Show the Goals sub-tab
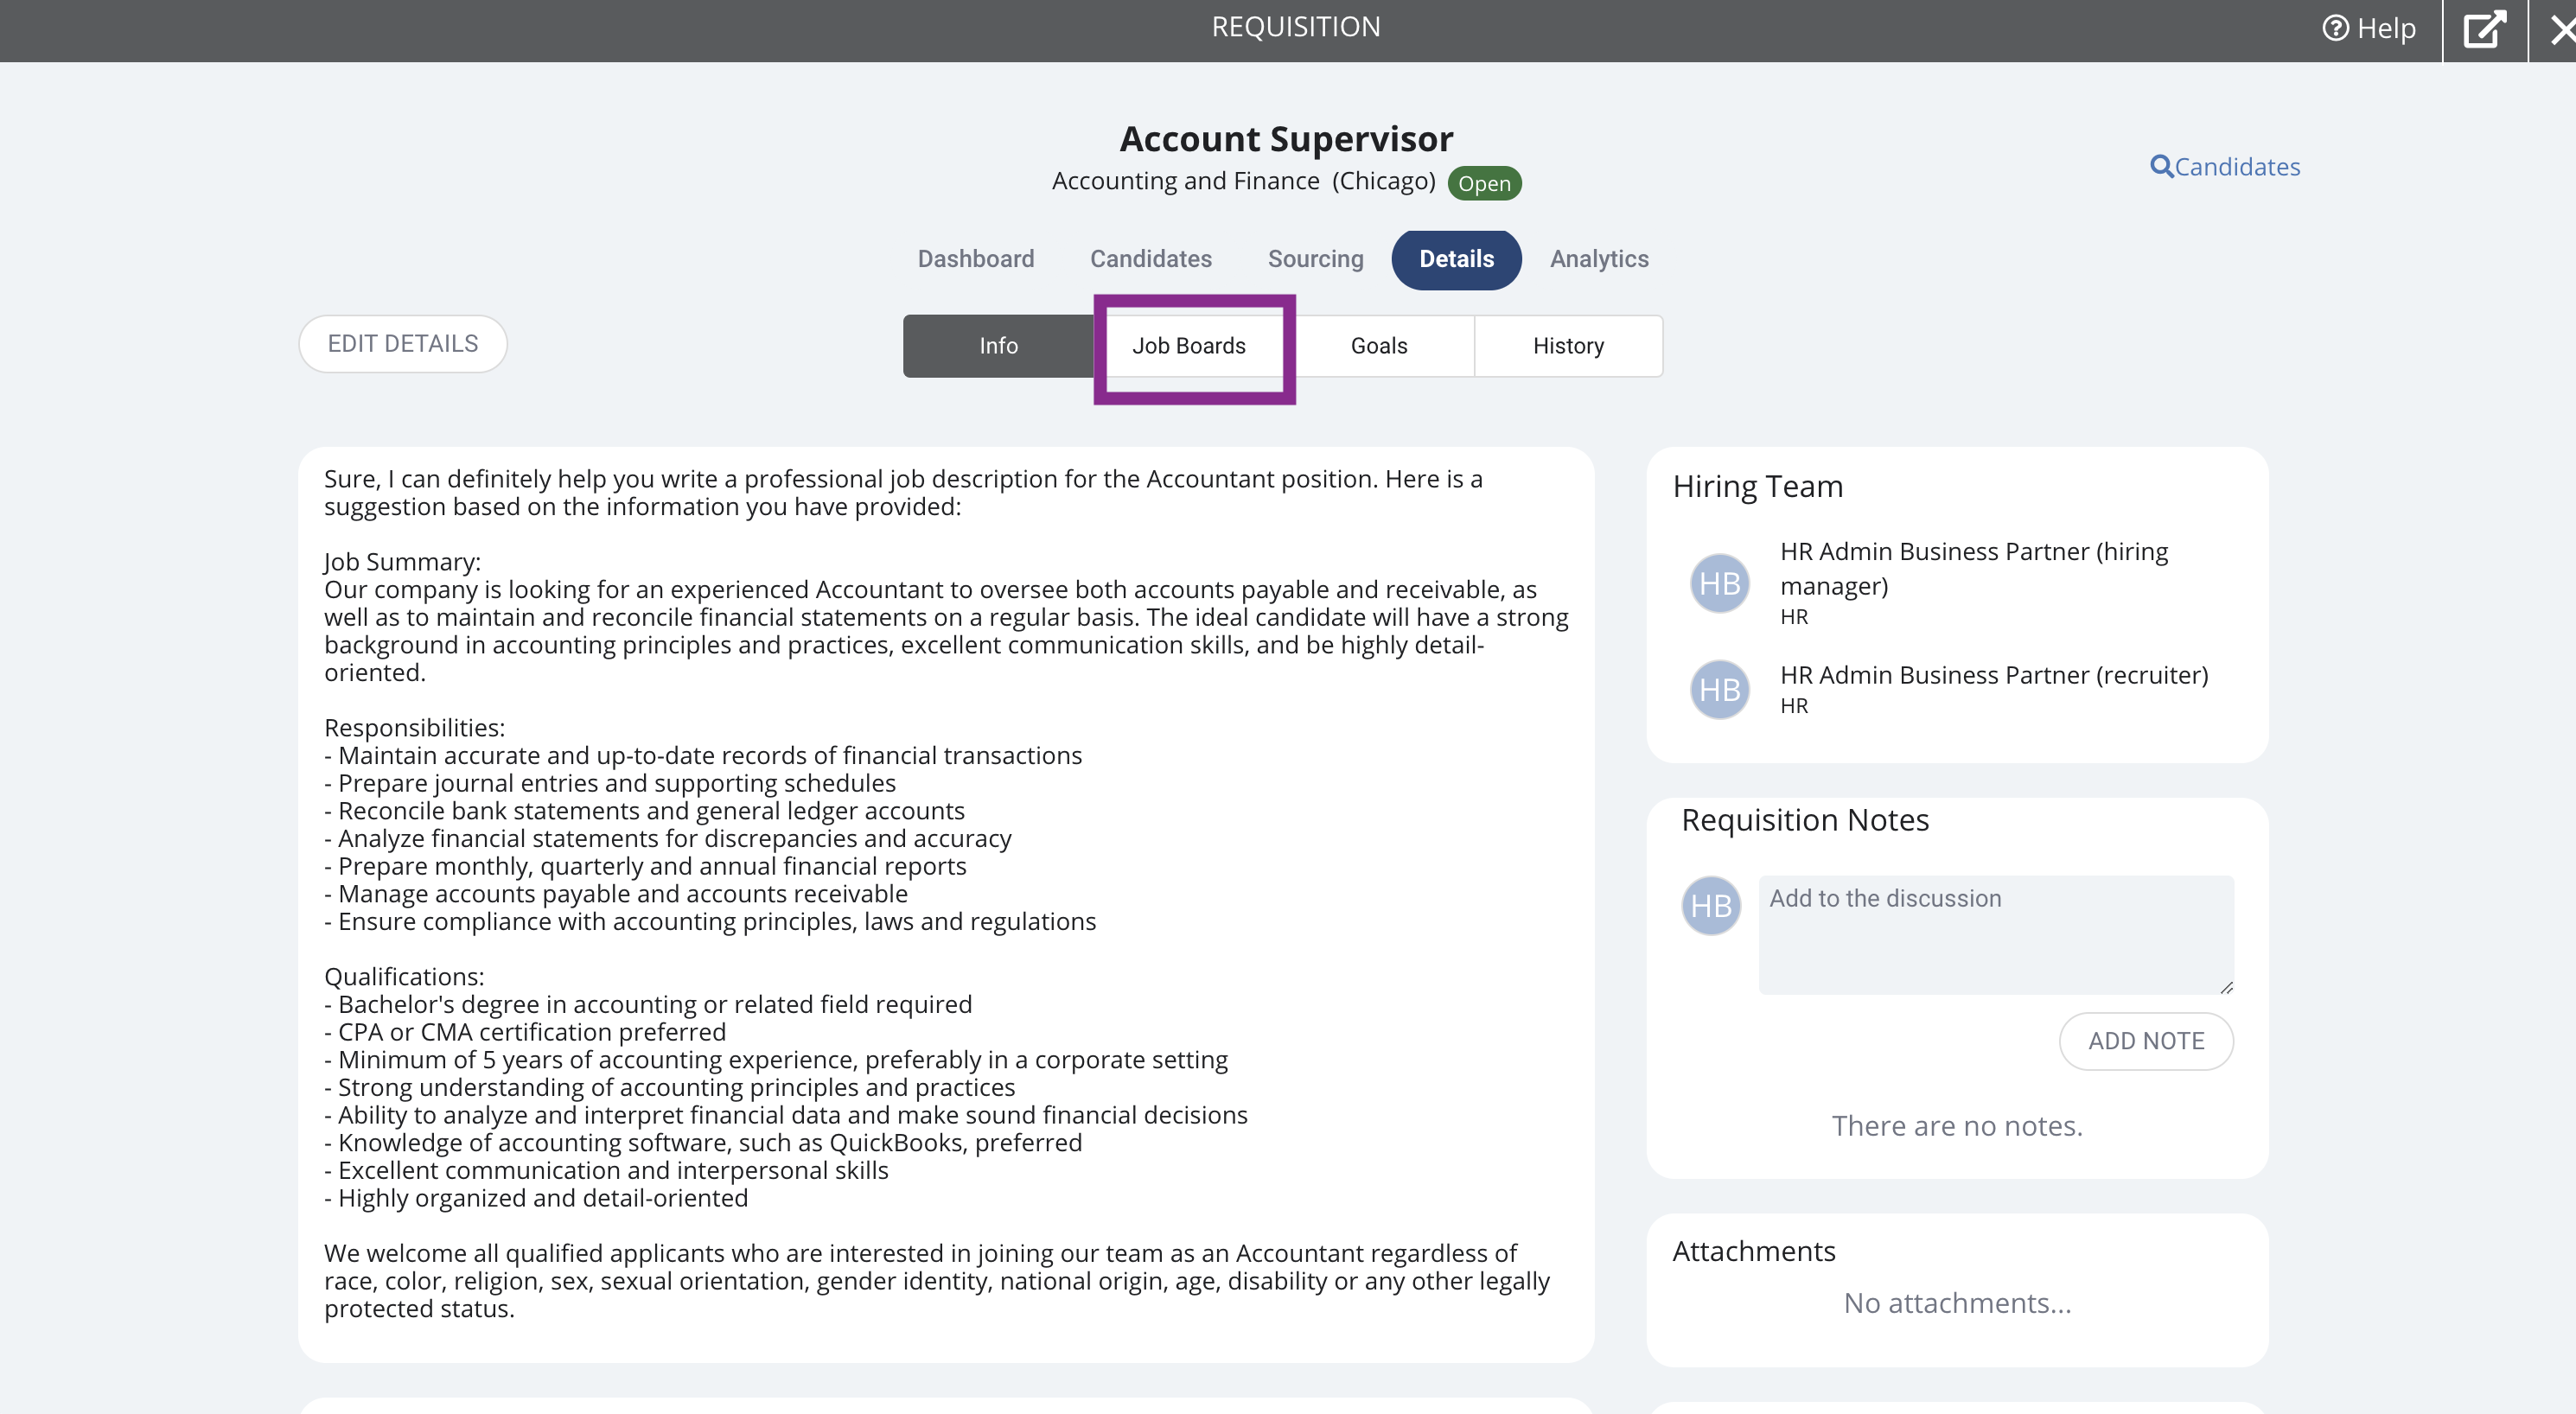 [x=1378, y=346]
